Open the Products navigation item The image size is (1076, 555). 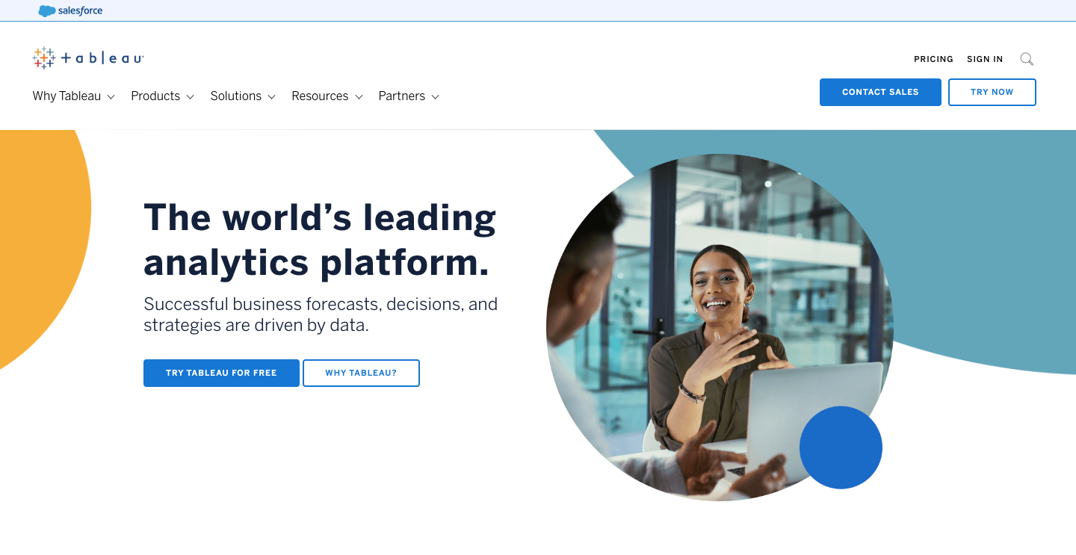(155, 96)
